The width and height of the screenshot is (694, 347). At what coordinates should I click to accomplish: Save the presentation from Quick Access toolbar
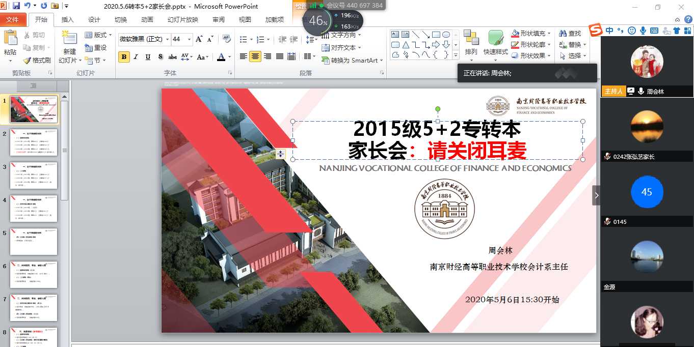click(x=16, y=6)
